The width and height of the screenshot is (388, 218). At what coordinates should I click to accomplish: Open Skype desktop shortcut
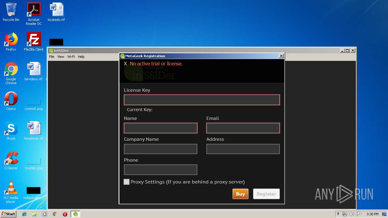[11, 131]
